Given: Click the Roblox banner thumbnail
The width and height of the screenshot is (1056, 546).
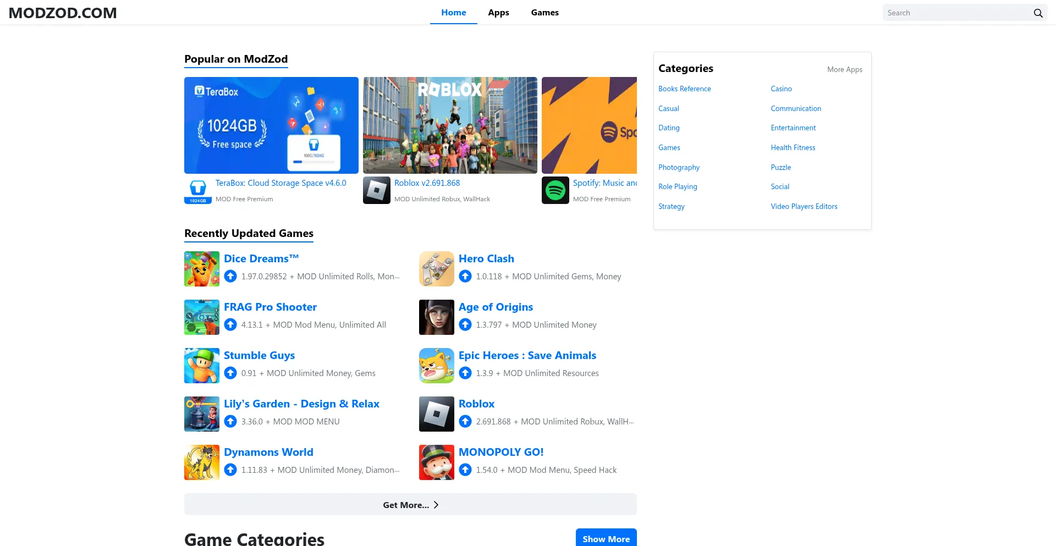Looking at the screenshot, I should 450,125.
